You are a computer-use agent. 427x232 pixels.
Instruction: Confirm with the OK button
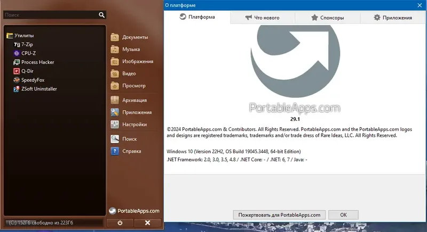coord(343,215)
